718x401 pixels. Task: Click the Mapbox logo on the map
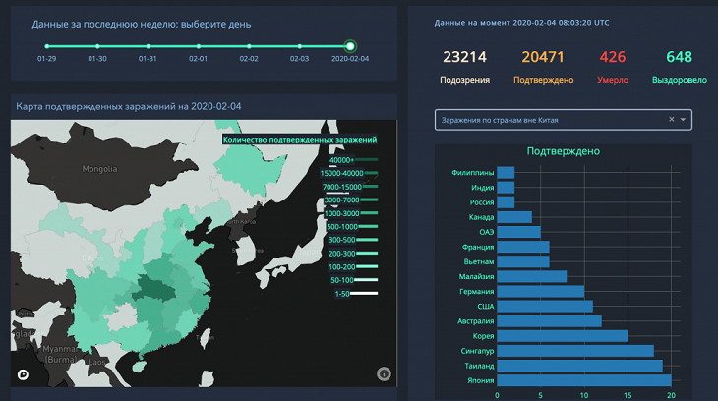click(22, 373)
